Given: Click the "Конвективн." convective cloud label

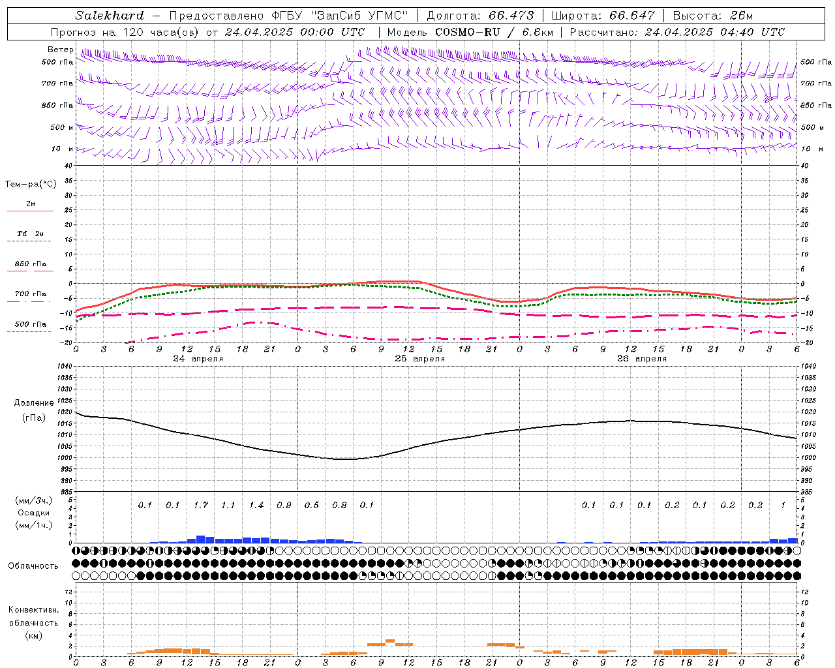Looking at the screenshot, I should 33,610.
